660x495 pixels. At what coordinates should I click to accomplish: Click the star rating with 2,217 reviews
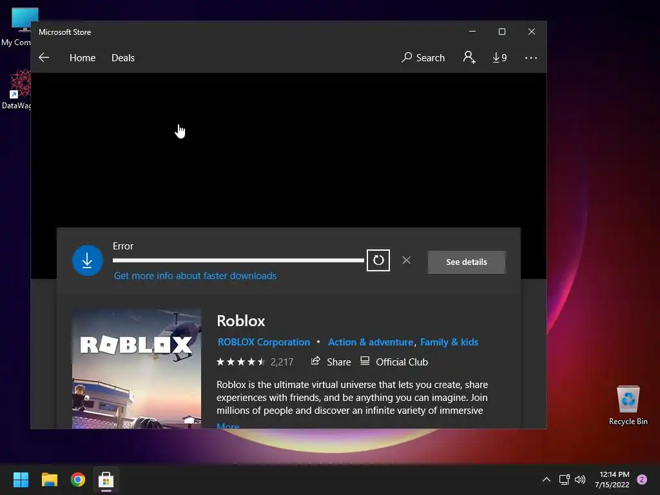coord(255,362)
